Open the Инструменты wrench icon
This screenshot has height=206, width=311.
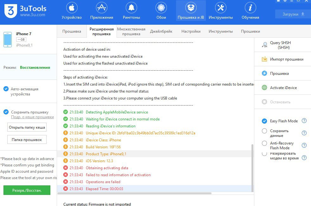[x=220, y=8]
